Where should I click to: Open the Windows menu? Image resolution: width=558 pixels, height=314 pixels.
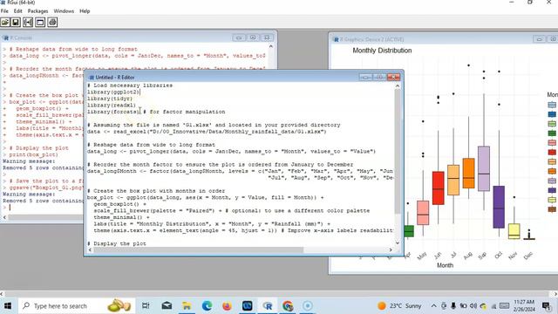(x=64, y=11)
